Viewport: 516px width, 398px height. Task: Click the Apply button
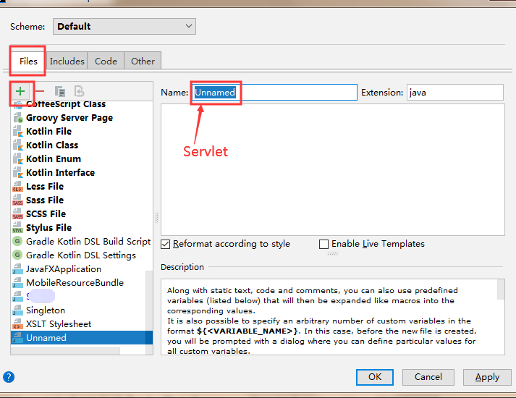tap(487, 377)
